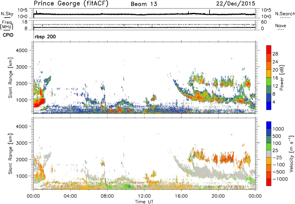295x204 pixels.
Task: Click the "N.Search" legend label
Action: [285, 14]
